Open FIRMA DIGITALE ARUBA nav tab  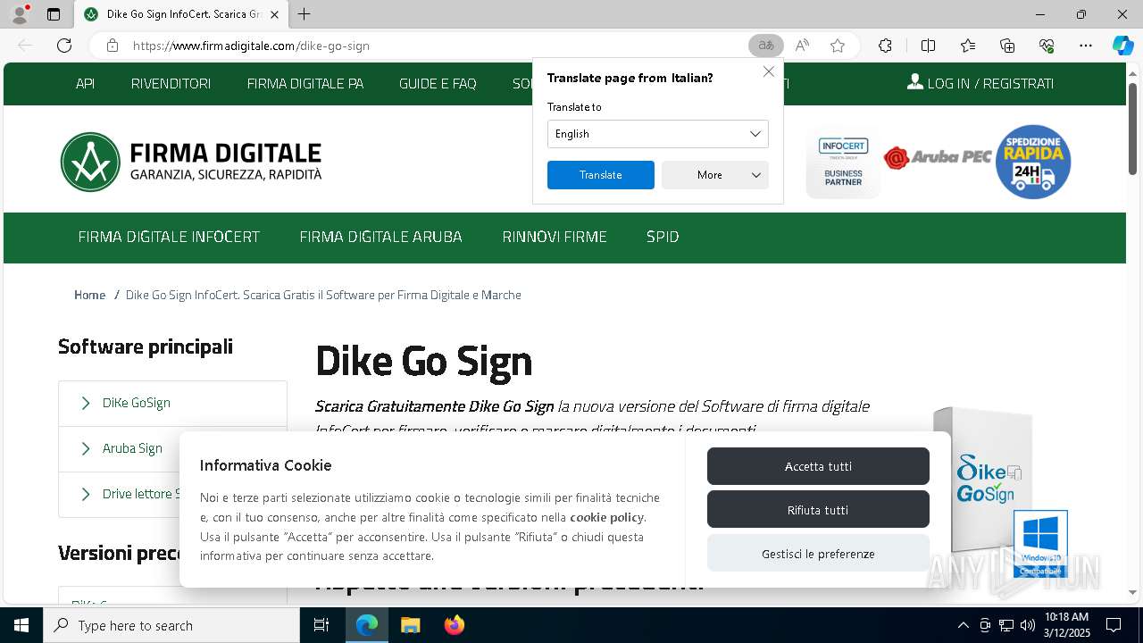click(x=380, y=237)
